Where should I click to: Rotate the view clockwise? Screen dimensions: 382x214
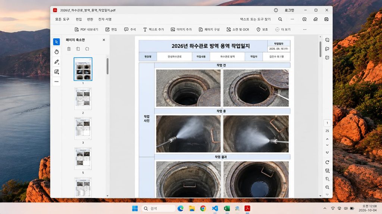[327, 162]
